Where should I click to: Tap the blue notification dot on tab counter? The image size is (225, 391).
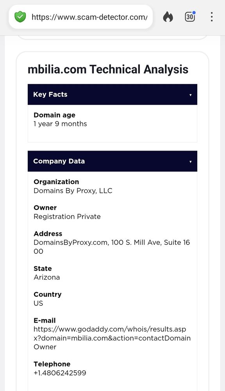click(x=194, y=12)
